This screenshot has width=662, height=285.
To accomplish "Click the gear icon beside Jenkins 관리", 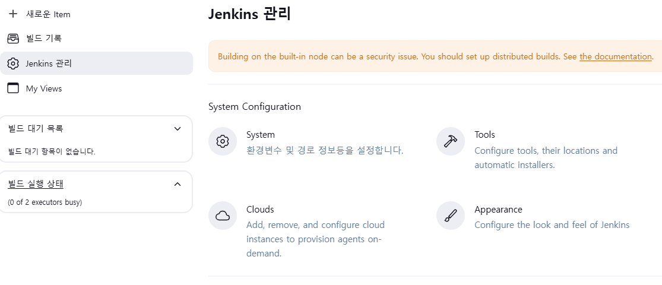I will (13, 64).
